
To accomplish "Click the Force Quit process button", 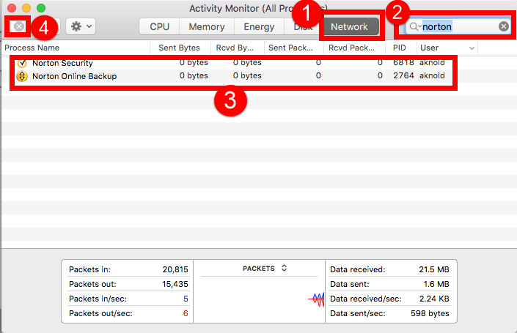I will (x=19, y=26).
